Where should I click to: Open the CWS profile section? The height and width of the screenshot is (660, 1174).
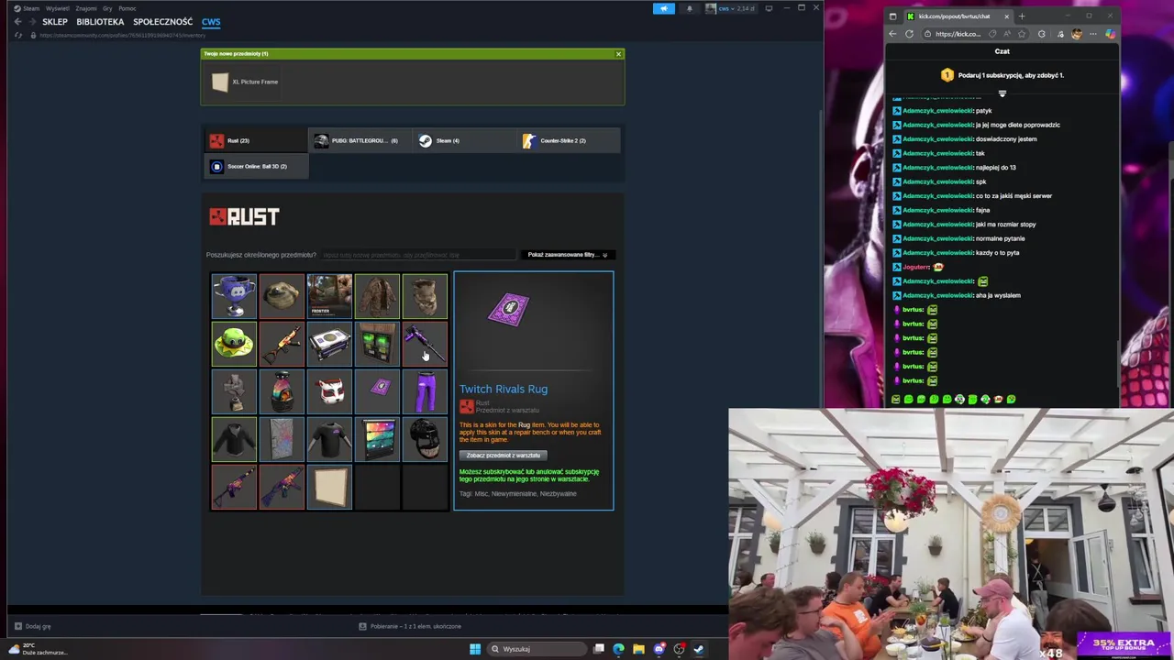[211, 21]
